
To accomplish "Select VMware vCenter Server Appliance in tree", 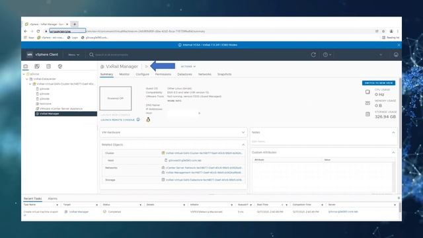I will click(61, 108).
